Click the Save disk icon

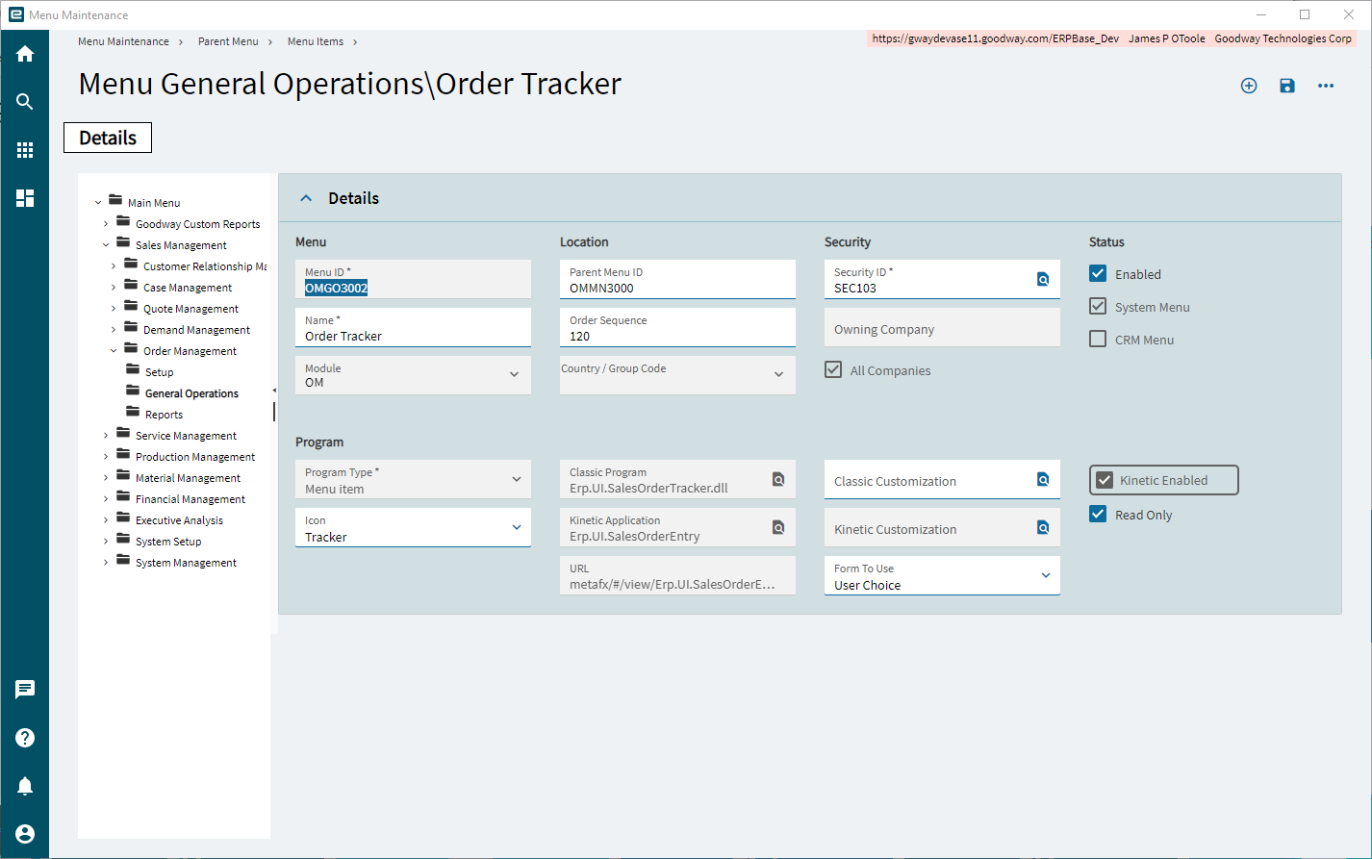click(1287, 86)
